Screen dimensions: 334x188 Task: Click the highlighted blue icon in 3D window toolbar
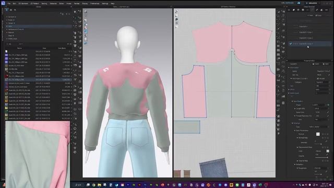coord(86,31)
